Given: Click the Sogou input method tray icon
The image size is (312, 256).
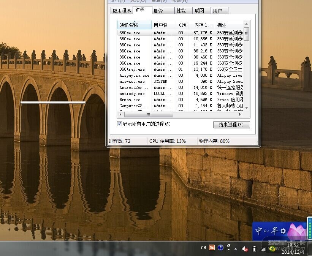Looking at the screenshot, I should click(x=212, y=248).
